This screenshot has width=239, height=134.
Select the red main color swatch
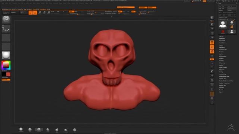pyautogui.click(x=8, y=74)
